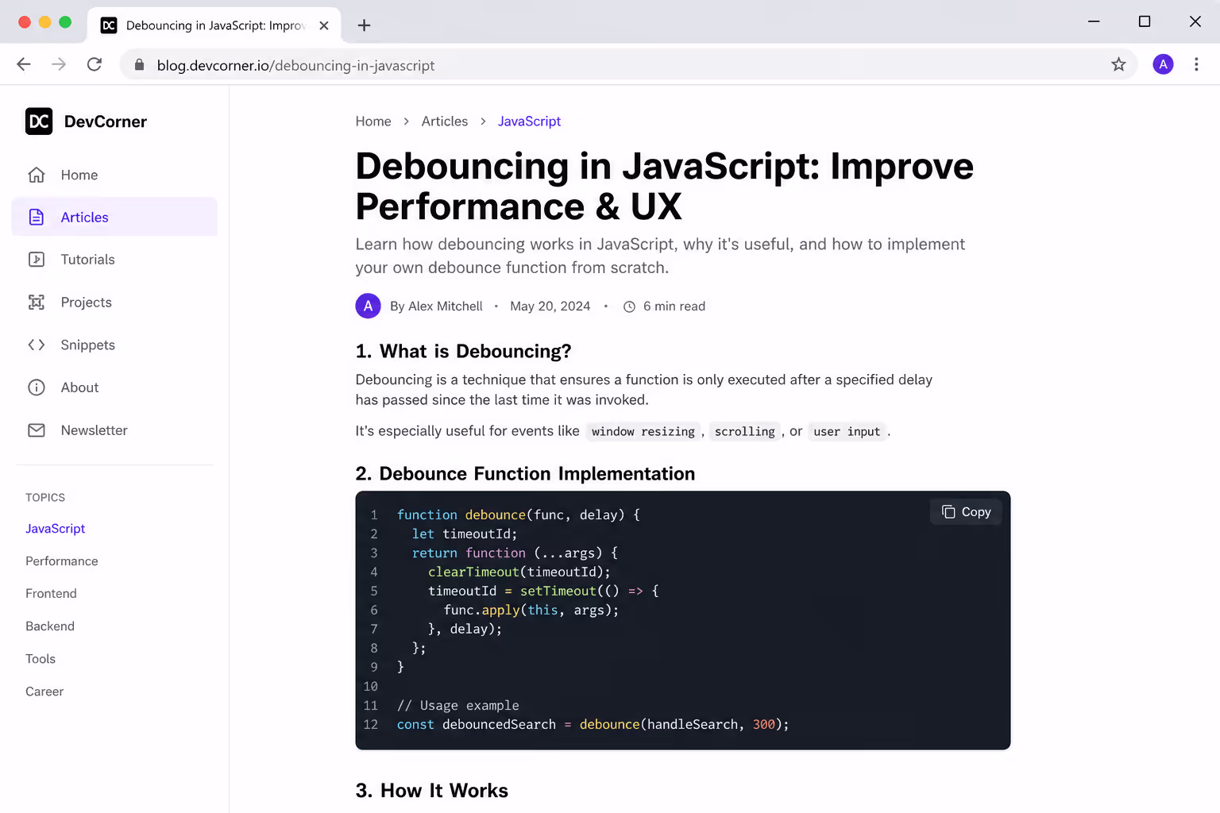Image resolution: width=1220 pixels, height=813 pixels.
Task: Click the DevCorner DC logo icon in the sidebar
Action: (39, 121)
